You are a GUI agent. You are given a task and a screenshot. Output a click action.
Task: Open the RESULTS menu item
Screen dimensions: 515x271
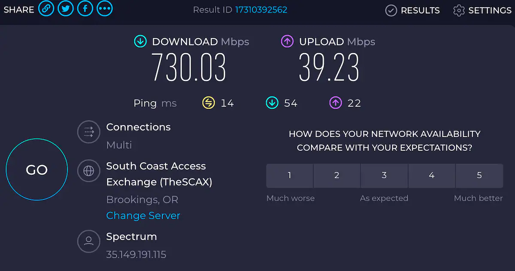click(x=412, y=10)
